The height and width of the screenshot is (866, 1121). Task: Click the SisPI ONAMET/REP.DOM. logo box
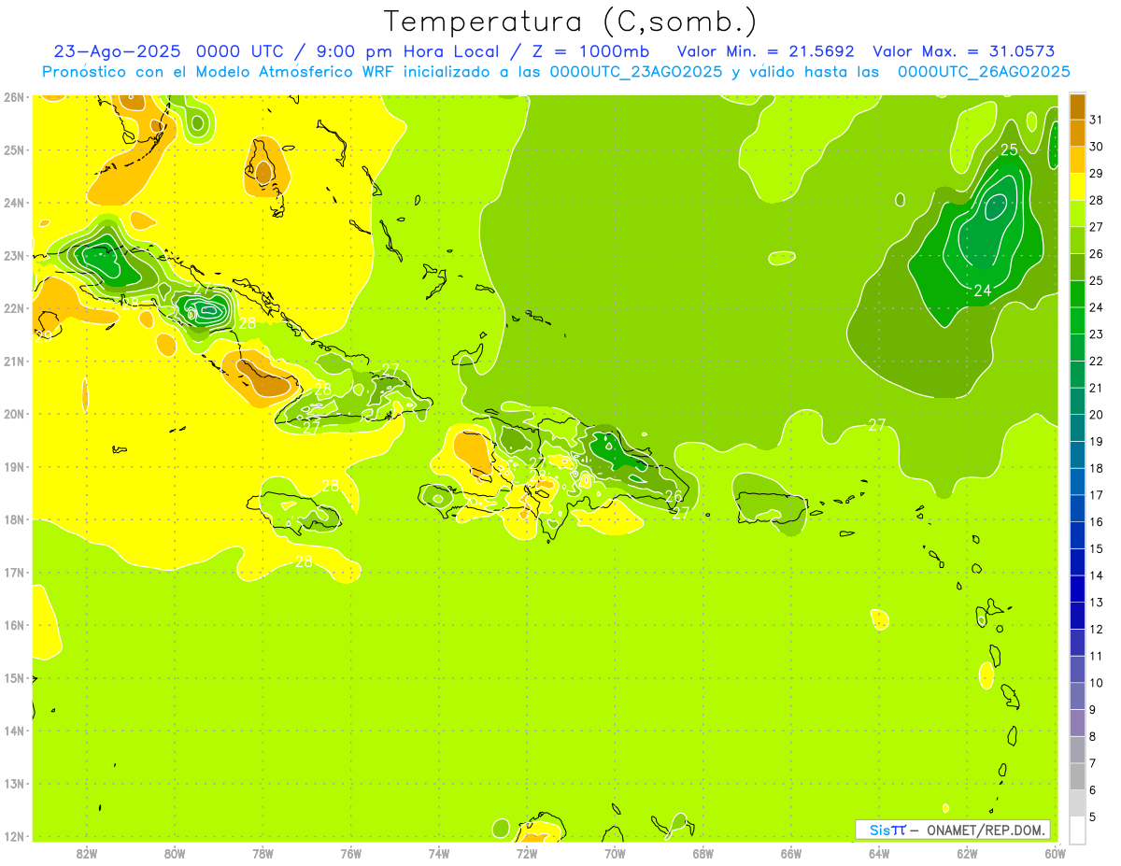(x=953, y=830)
